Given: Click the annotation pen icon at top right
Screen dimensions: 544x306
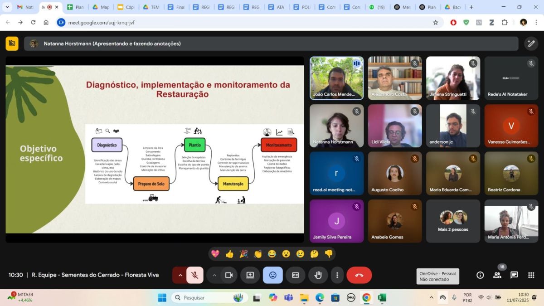Looking at the screenshot, I should click(x=531, y=44).
